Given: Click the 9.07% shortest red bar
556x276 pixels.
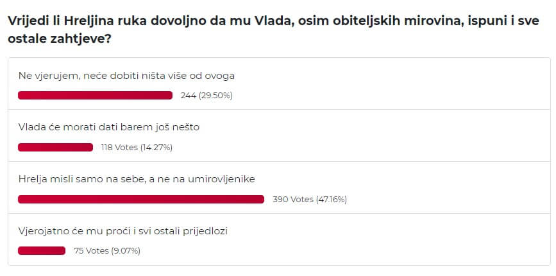Looking at the screenshot, I should click(42, 251).
